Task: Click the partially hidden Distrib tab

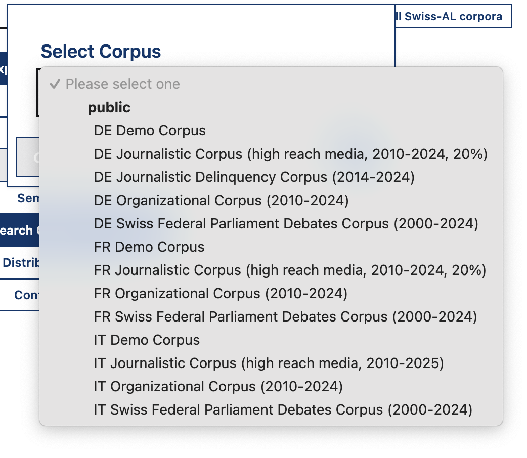Action: (x=20, y=263)
